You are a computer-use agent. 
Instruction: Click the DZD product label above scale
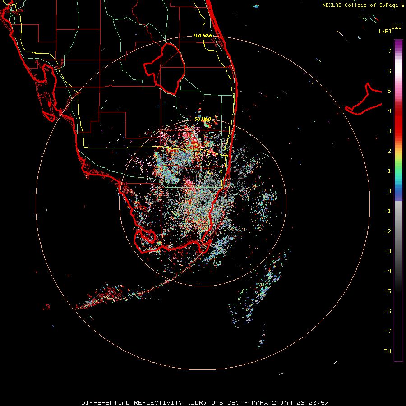tap(396, 27)
